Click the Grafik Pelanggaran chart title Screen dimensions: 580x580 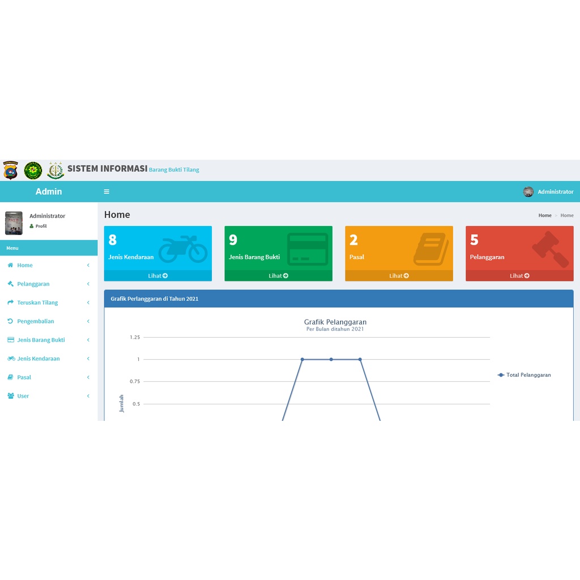coord(335,322)
